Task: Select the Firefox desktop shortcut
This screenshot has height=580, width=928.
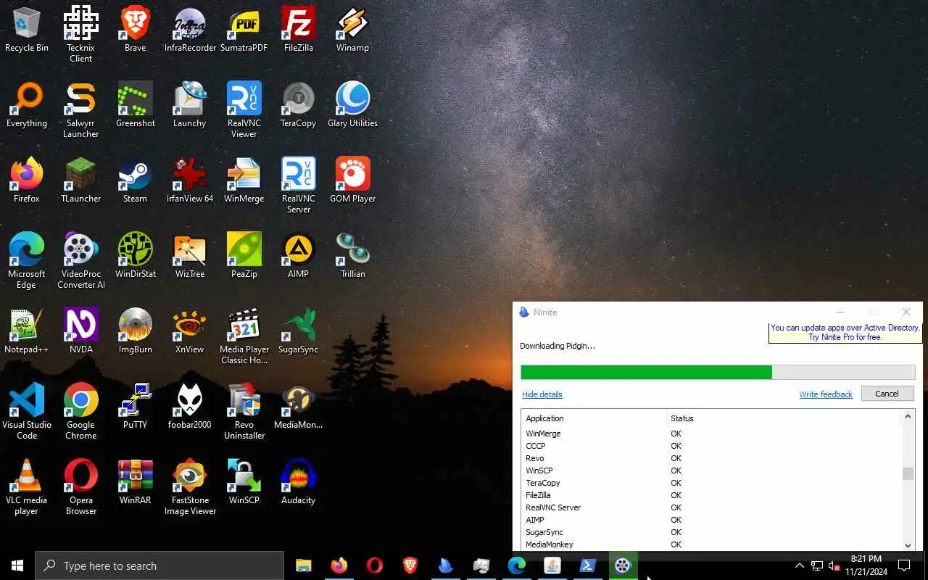Action: (27, 181)
